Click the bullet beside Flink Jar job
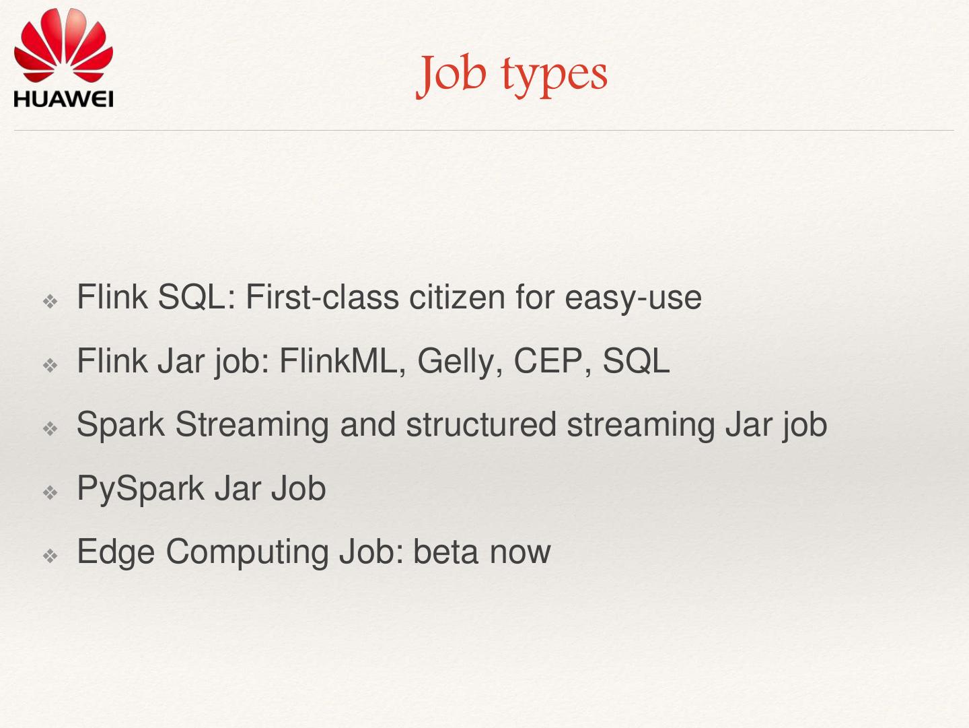Screen dimensions: 969x728 click(50, 365)
